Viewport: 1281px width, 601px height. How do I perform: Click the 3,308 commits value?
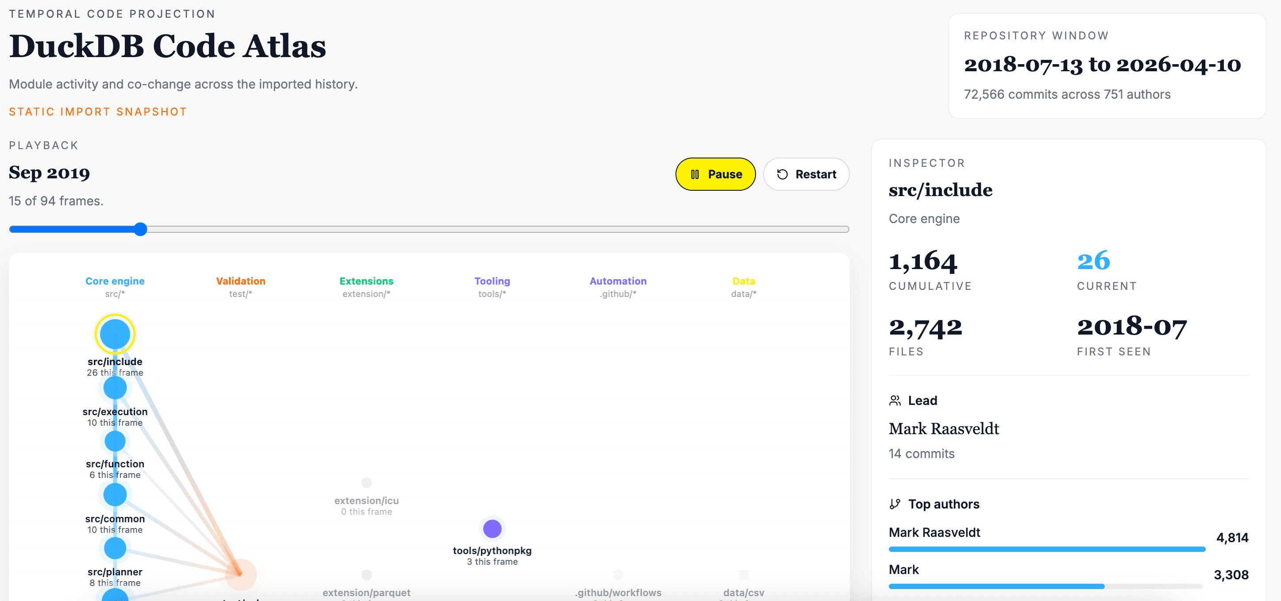pyautogui.click(x=1231, y=574)
